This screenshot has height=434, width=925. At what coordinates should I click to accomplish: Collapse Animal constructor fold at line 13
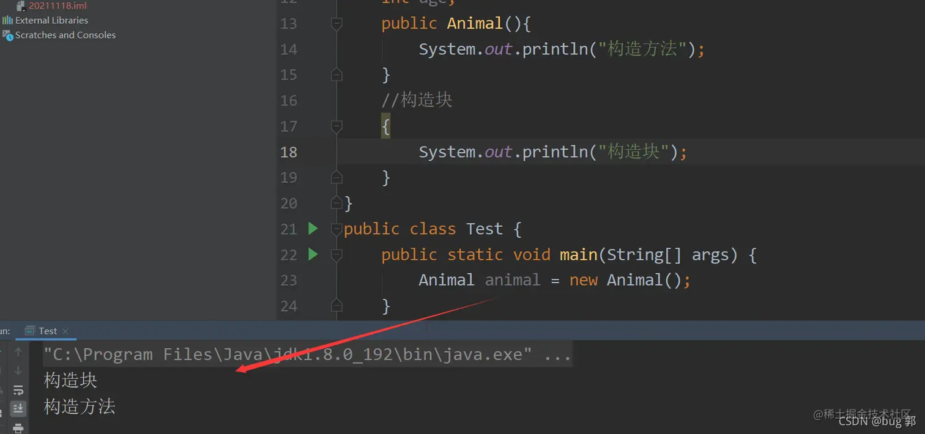336,23
